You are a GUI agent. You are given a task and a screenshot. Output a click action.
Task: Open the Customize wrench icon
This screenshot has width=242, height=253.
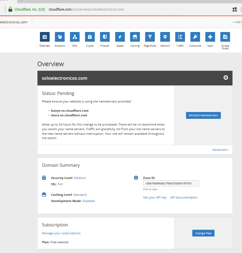pyautogui.click(x=195, y=37)
